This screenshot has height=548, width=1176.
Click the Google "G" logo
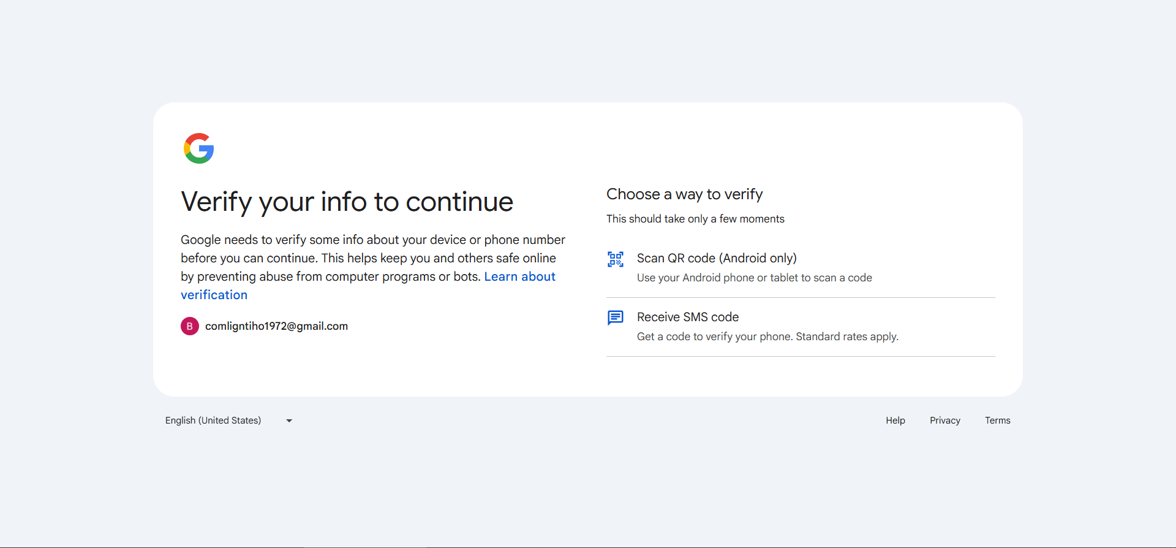198,148
